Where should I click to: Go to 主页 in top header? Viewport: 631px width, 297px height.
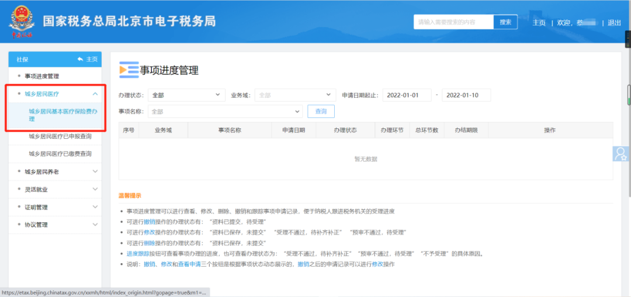[x=539, y=23]
